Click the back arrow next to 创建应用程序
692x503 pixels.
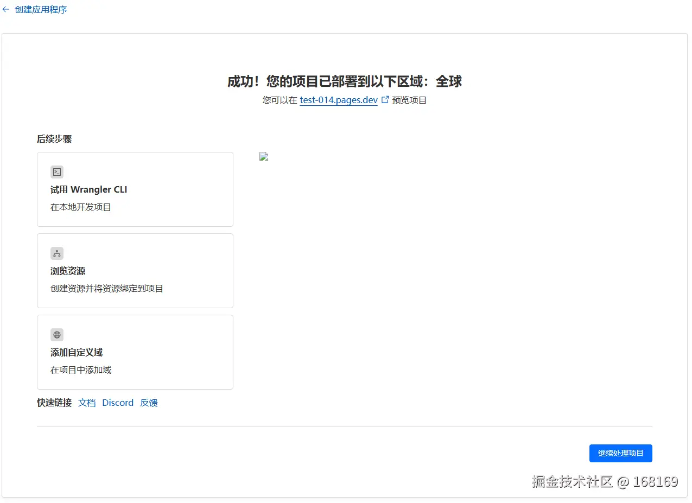click(x=6, y=9)
